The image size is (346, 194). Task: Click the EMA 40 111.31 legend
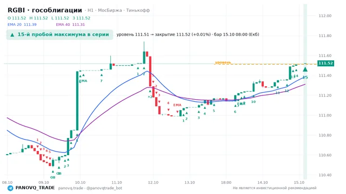(x=70, y=24)
